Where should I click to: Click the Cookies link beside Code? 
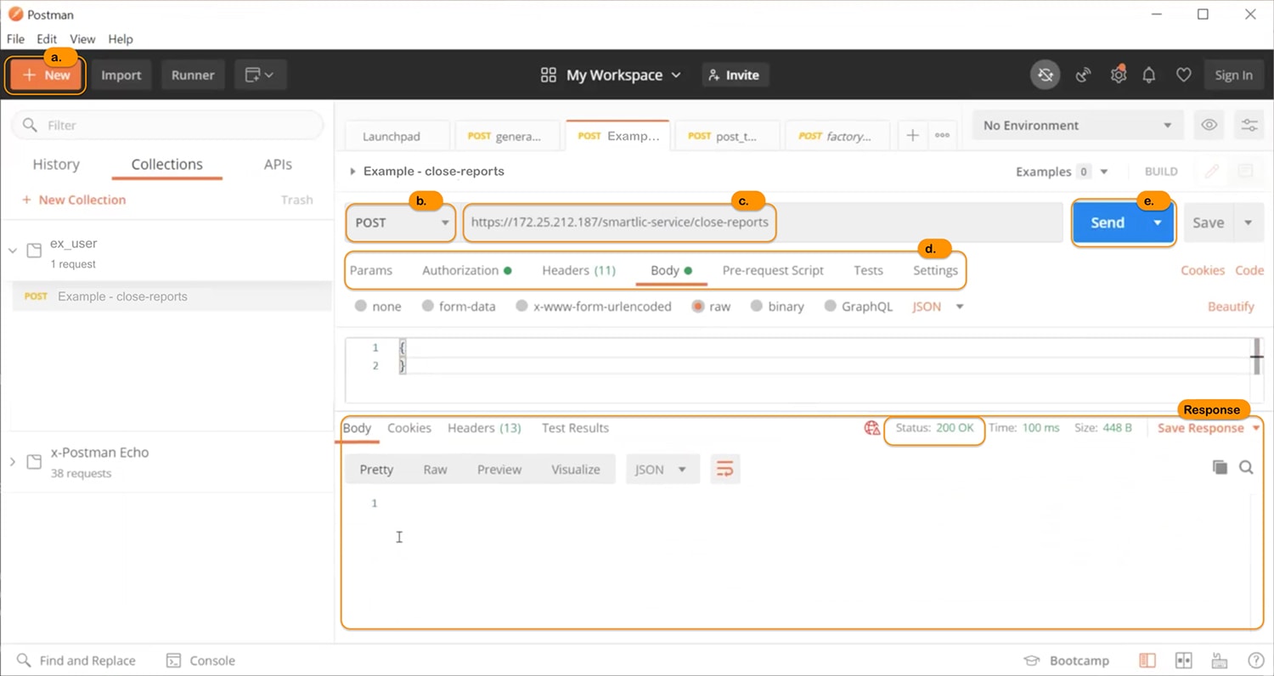[x=1203, y=270]
